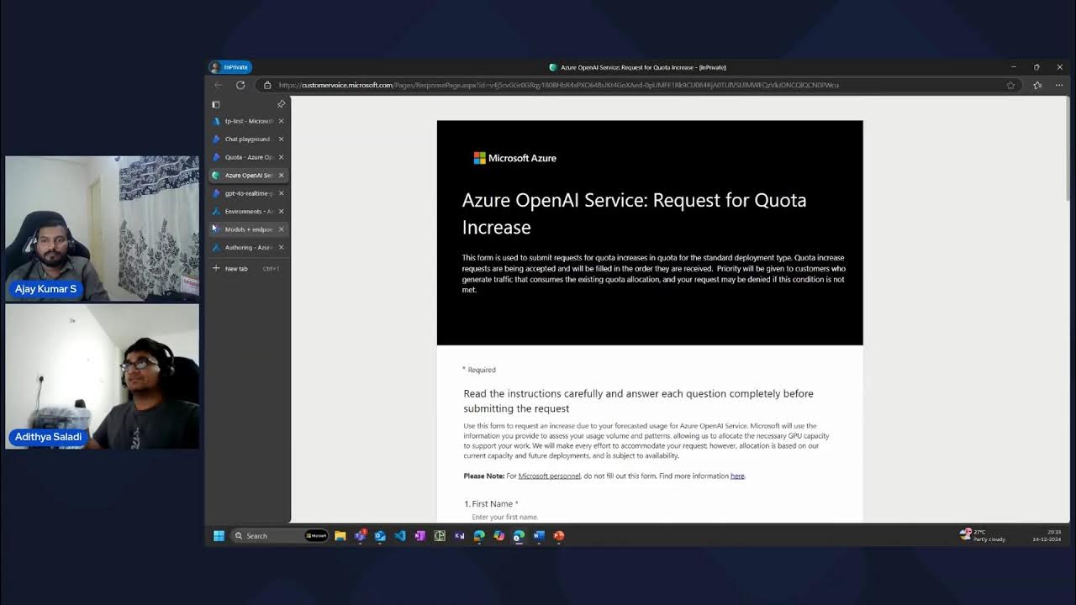Follow the 'here' link for more information
This screenshot has width=1076, height=605.
click(x=737, y=476)
